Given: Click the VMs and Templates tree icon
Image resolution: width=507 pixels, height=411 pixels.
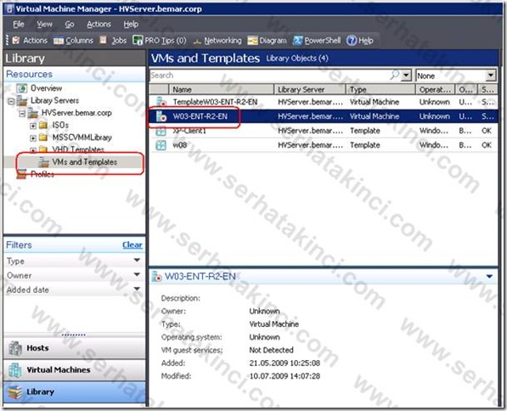Looking at the screenshot, I should pyautogui.click(x=43, y=162).
